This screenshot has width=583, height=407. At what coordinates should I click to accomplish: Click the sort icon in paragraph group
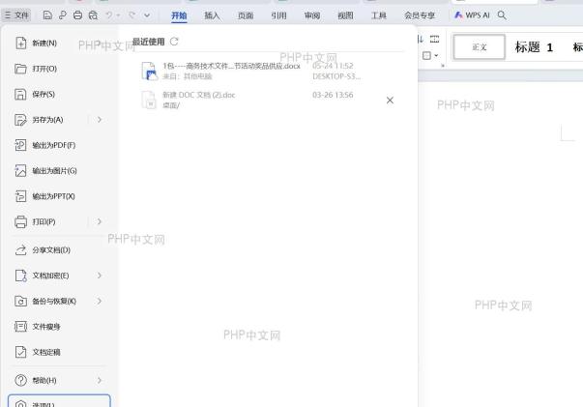click(x=421, y=39)
